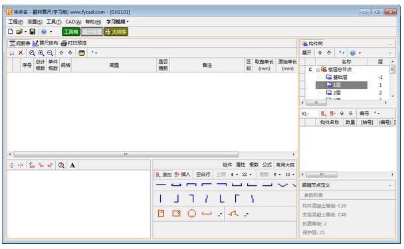This screenshot has height=249, width=404.
Task: Select the orange circular stirrup shape
Action: 191,213
